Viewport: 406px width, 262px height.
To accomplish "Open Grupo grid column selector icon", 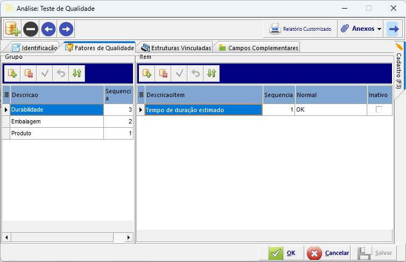I will 6,95.
